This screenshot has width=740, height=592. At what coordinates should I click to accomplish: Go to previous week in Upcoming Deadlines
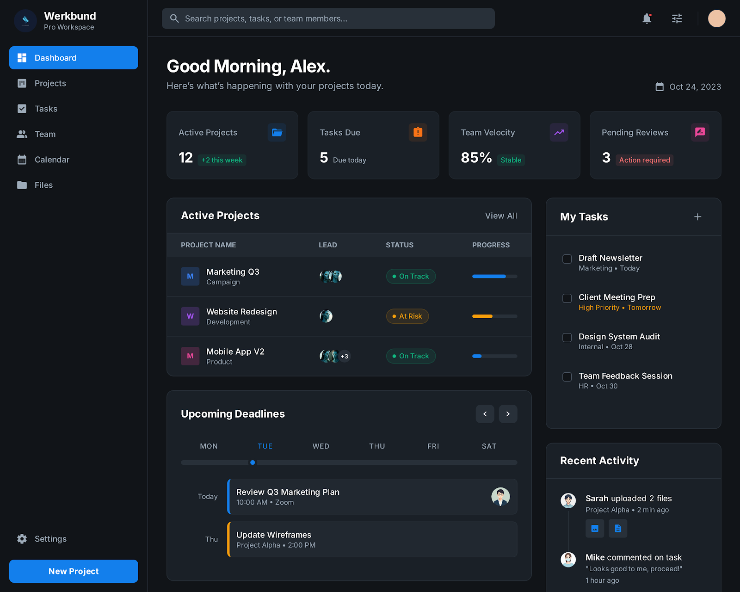[485, 413]
